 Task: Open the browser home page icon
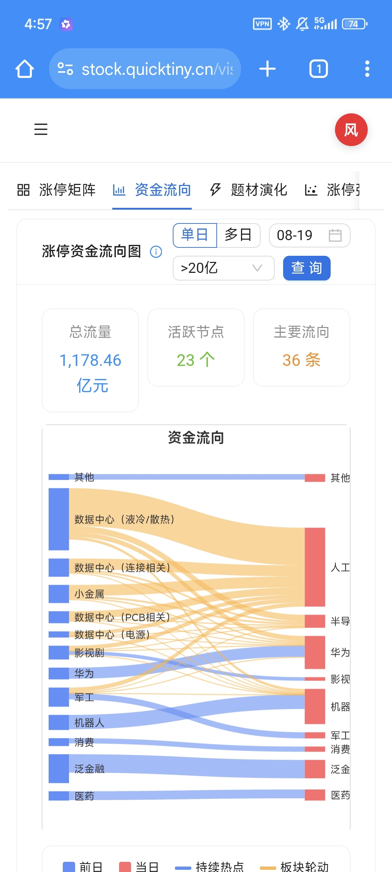pyautogui.click(x=25, y=69)
